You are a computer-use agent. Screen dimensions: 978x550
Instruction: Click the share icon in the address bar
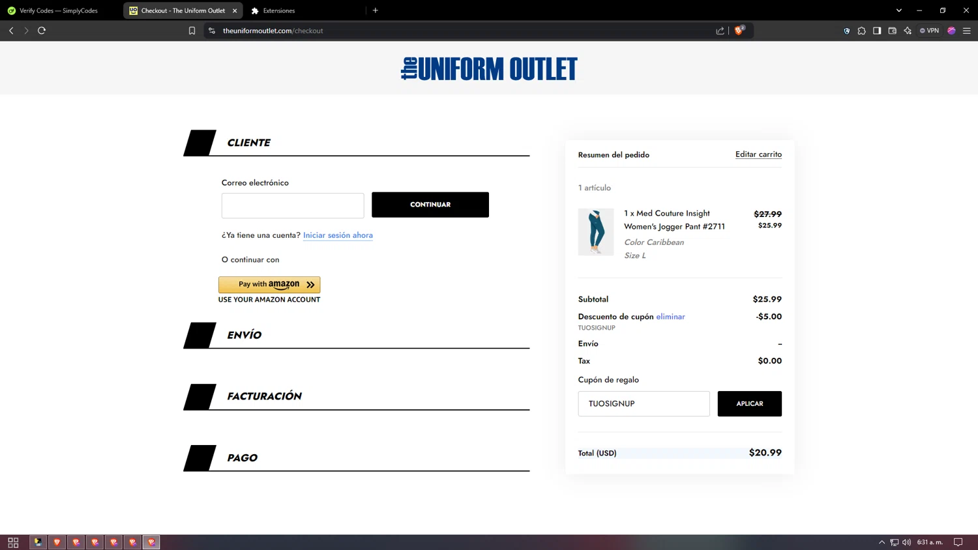720,31
